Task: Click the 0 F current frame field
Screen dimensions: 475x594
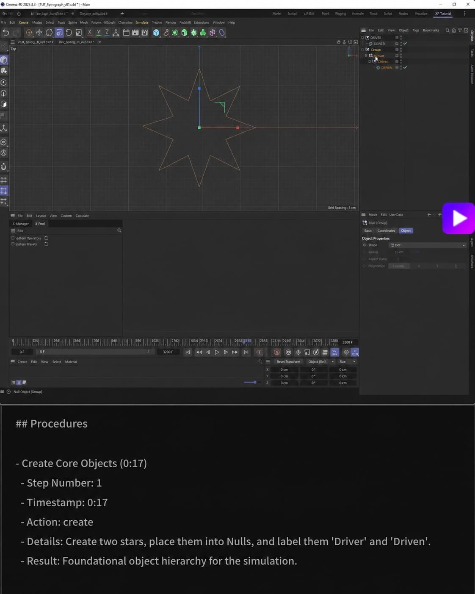Action: [22, 352]
